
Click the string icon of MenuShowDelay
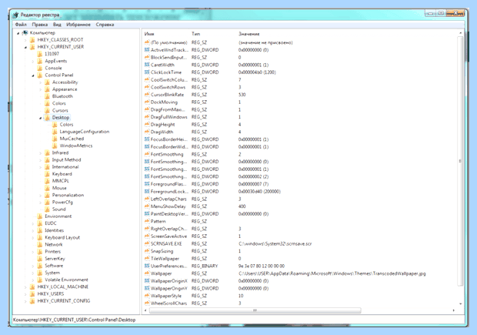coord(147,206)
